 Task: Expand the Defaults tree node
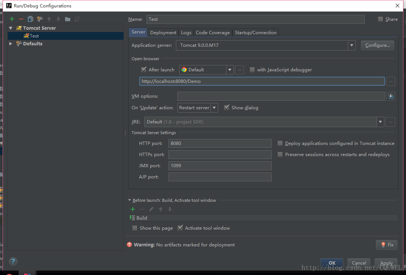pyautogui.click(x=11, y=44)
